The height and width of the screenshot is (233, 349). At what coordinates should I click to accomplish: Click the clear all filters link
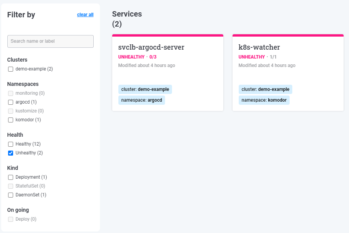click(85, 15)
